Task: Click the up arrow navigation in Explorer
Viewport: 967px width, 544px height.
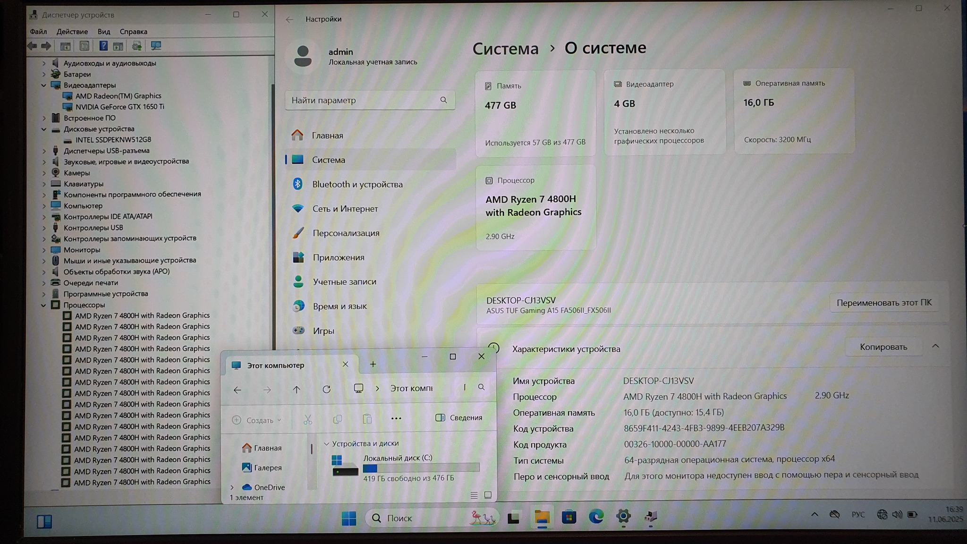Action: pos(297,390)
